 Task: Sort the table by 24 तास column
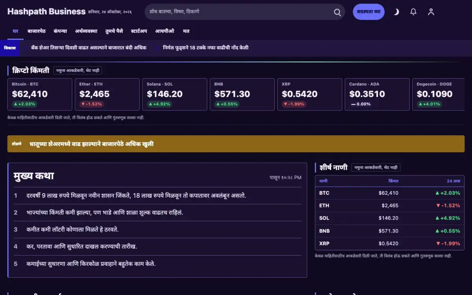454,181
